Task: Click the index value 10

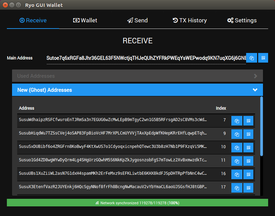Action: point(223,147)
